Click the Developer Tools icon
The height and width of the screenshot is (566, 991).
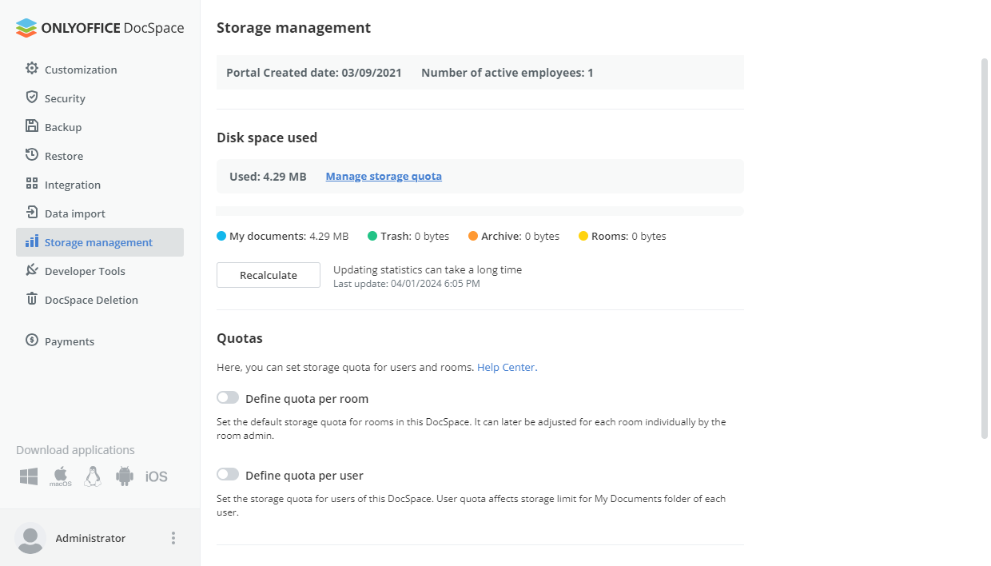coord(32,270)
